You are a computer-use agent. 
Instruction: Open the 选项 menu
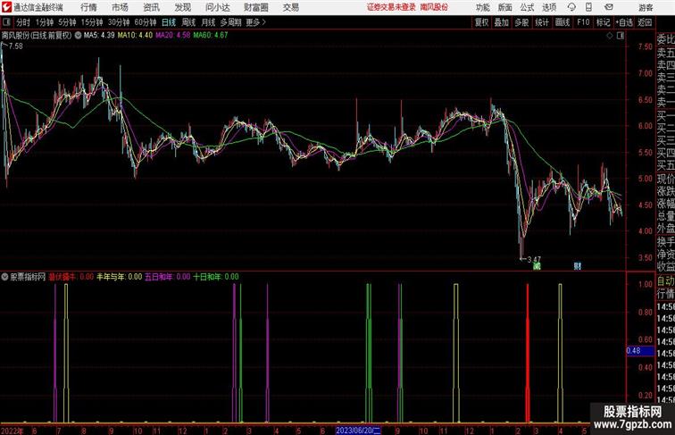coord(549,7)
